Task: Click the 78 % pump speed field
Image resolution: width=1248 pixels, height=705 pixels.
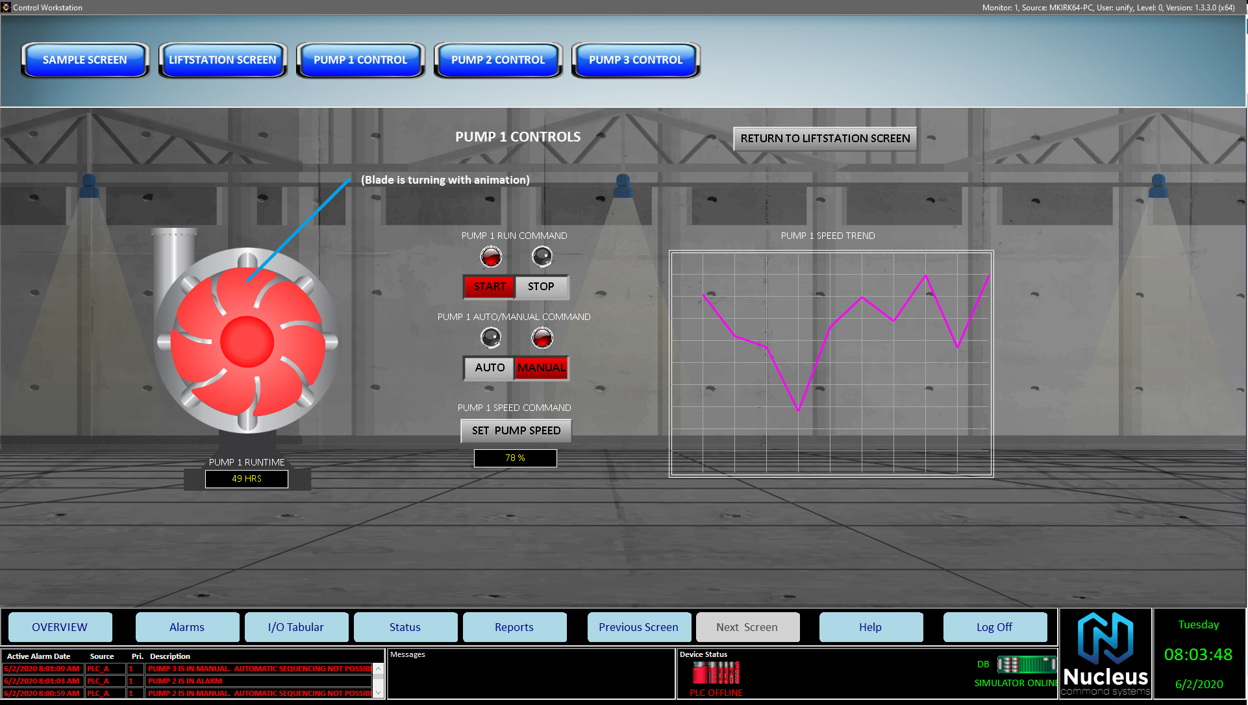Action: [x=515, y=458]
